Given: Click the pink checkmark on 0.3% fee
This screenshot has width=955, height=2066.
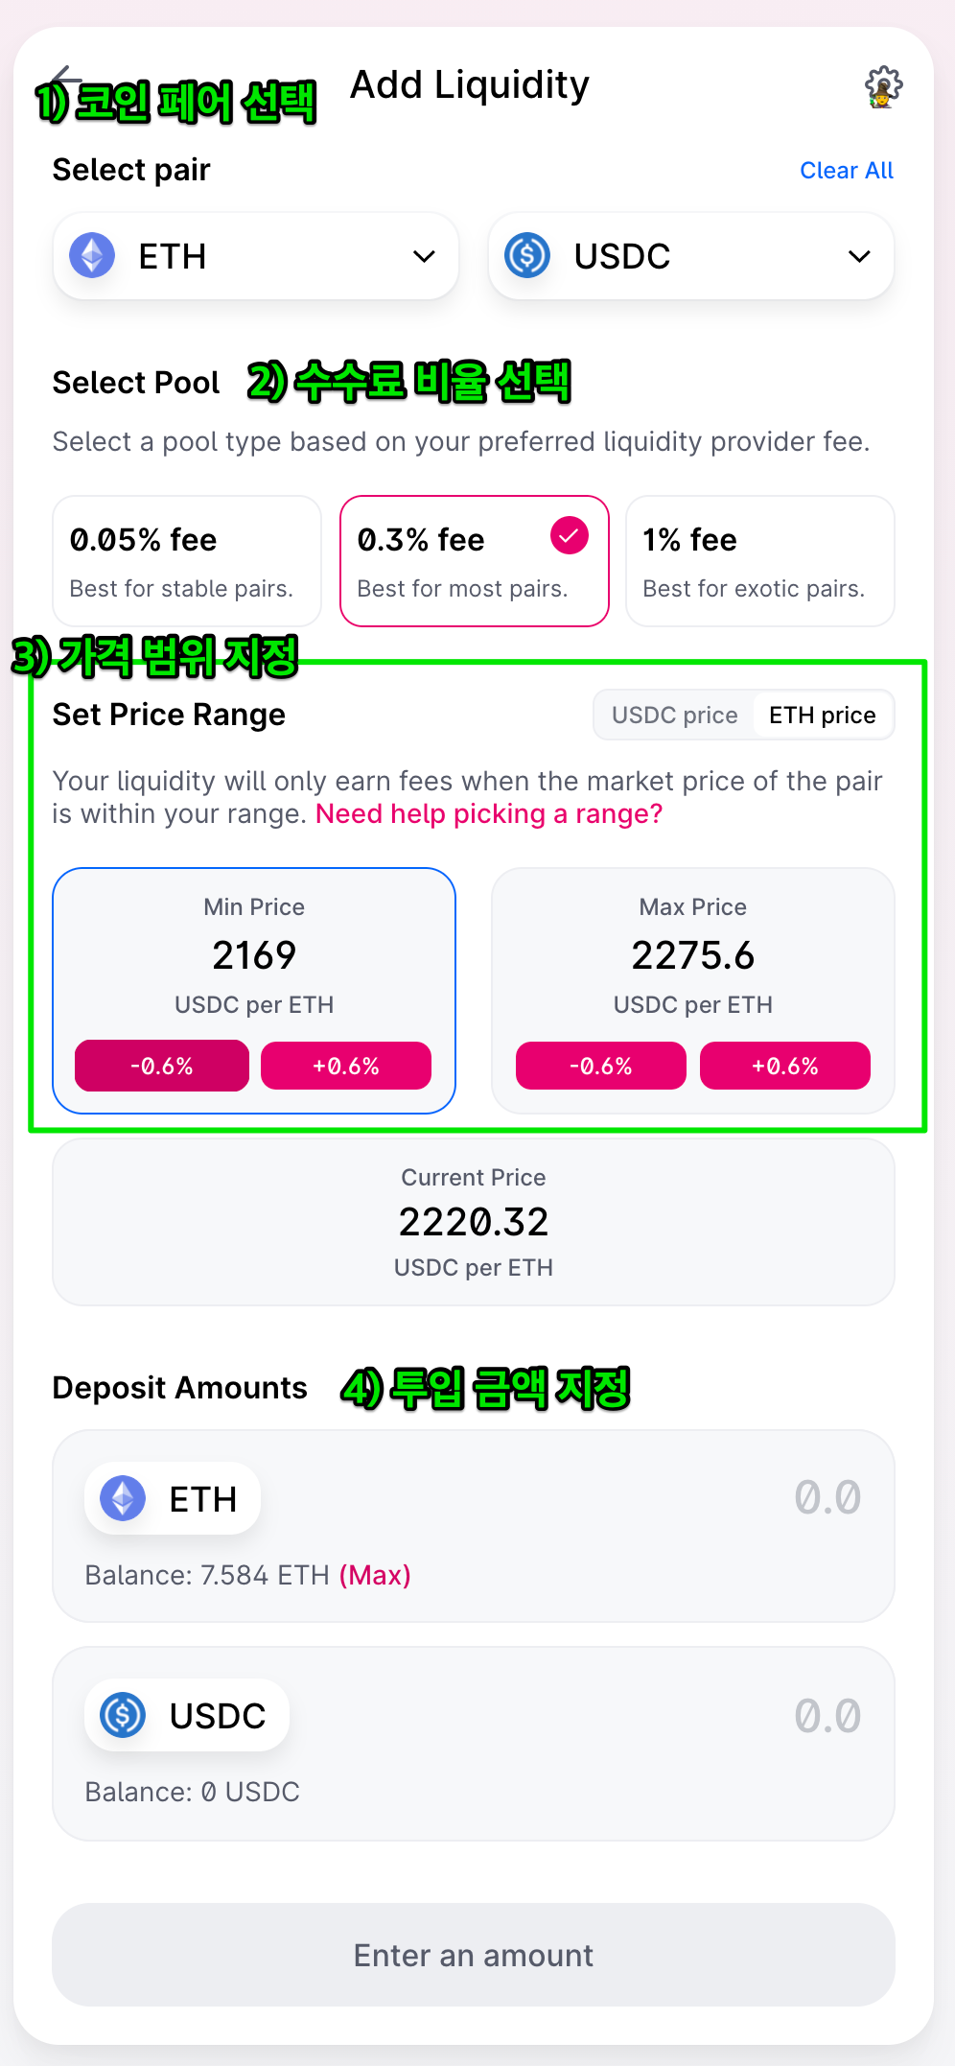Looking at the screenshot, I should [569, 535].
